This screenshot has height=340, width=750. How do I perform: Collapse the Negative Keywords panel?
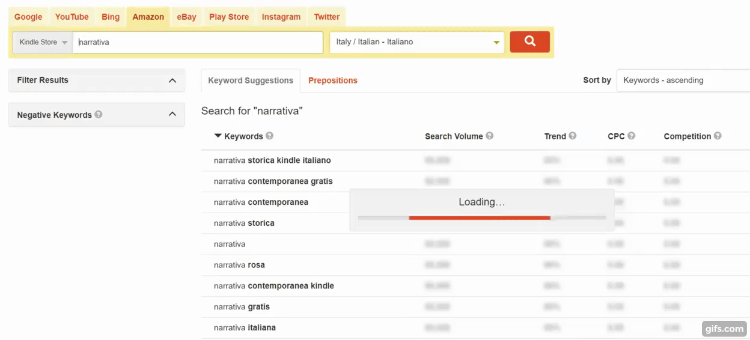point(172,115)
